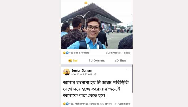Screen dimensions: 188x107
Task: Click the Share button label
Action: pyautogui.click(x=123, y=60)
